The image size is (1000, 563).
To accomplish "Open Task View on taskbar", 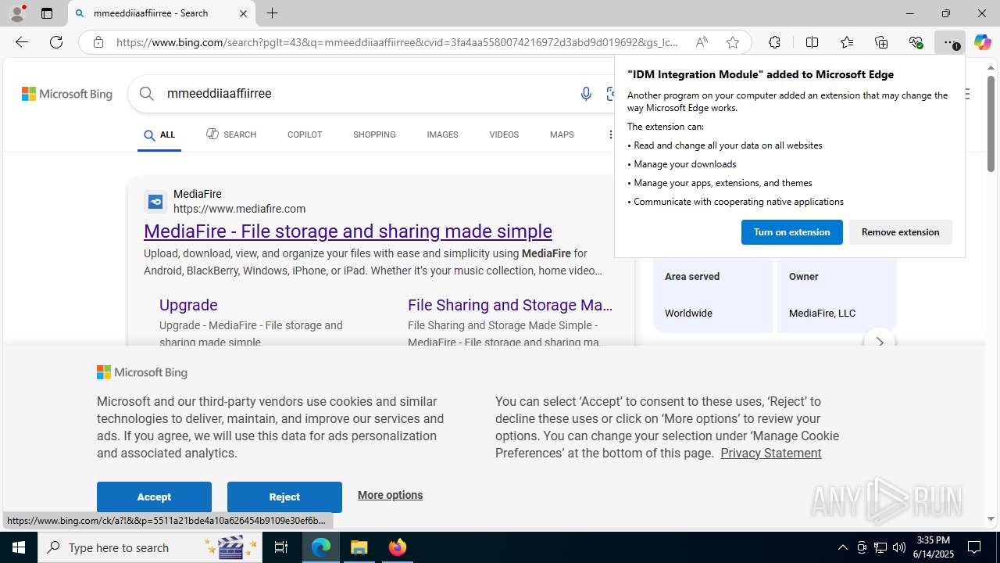I will (x=282, y=547).
